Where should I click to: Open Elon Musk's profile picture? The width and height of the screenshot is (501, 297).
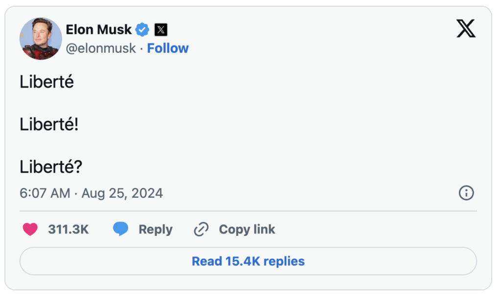pyautogui.click(x=41, y=38)
